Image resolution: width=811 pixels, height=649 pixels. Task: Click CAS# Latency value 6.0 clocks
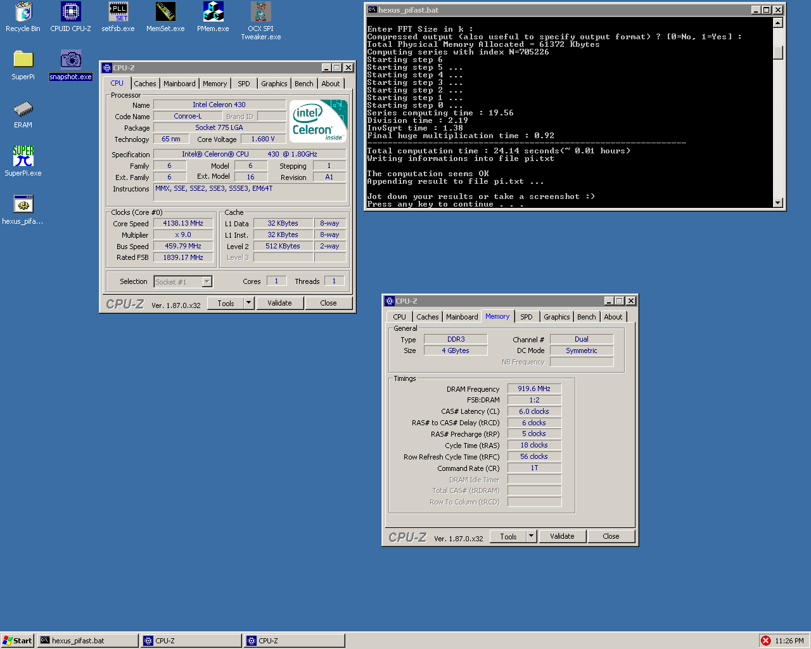coord(534,411)
